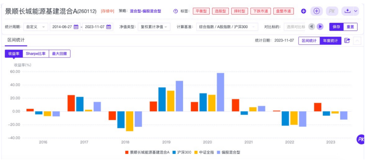Open the 统计周期 自定义 dropdown

tap(36, 27)
